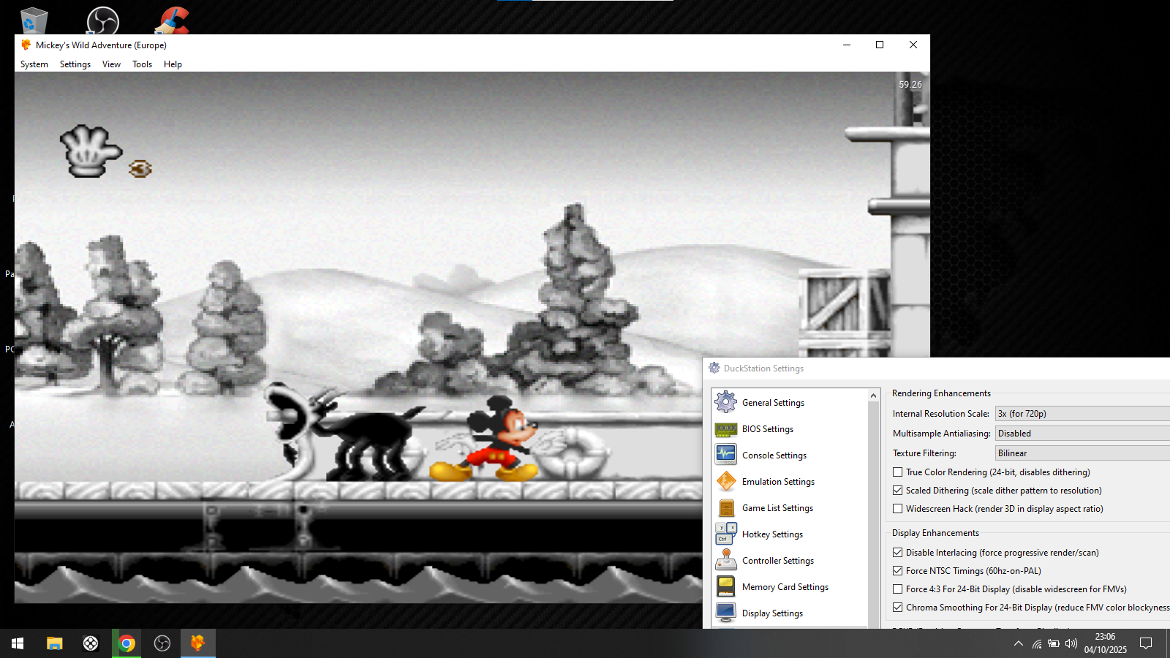Image resolution: width=1170 pixels, height=658 pixels.
Task: Open Internal Resolution Scale dropdown
Action: 1082,414
